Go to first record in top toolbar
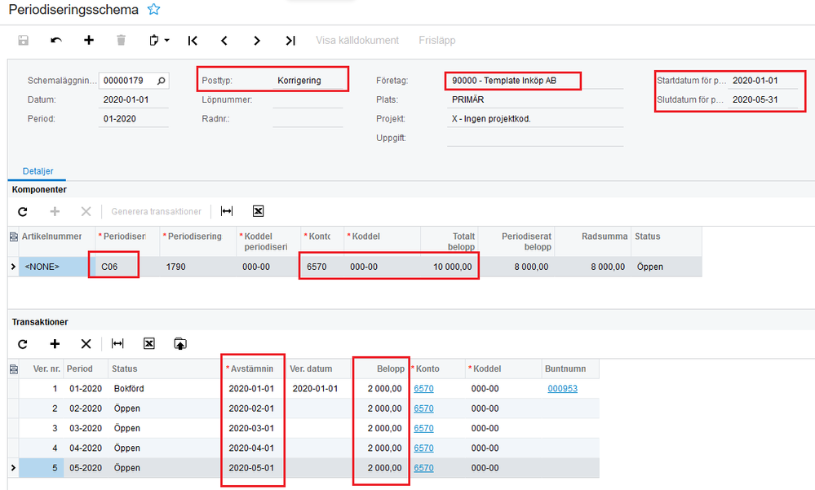Image resolution: width=815 pixels, height=490 pixels. coord(193,40)
